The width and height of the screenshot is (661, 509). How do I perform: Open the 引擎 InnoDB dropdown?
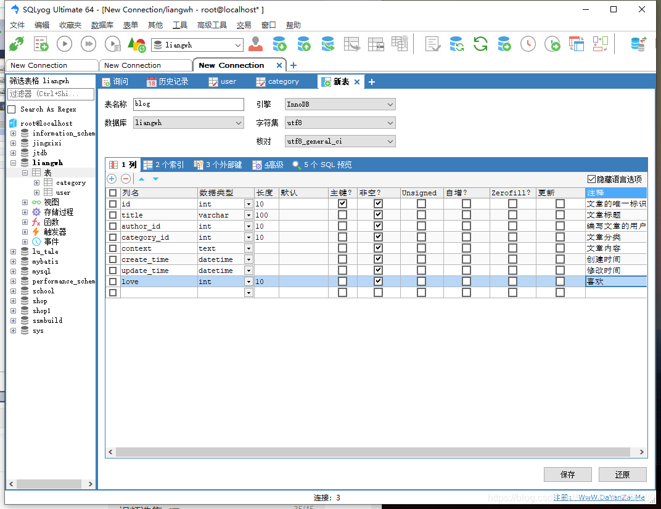pos(340,105)
